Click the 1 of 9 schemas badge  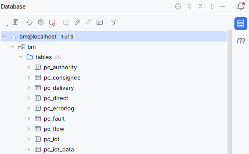[67, 37]
